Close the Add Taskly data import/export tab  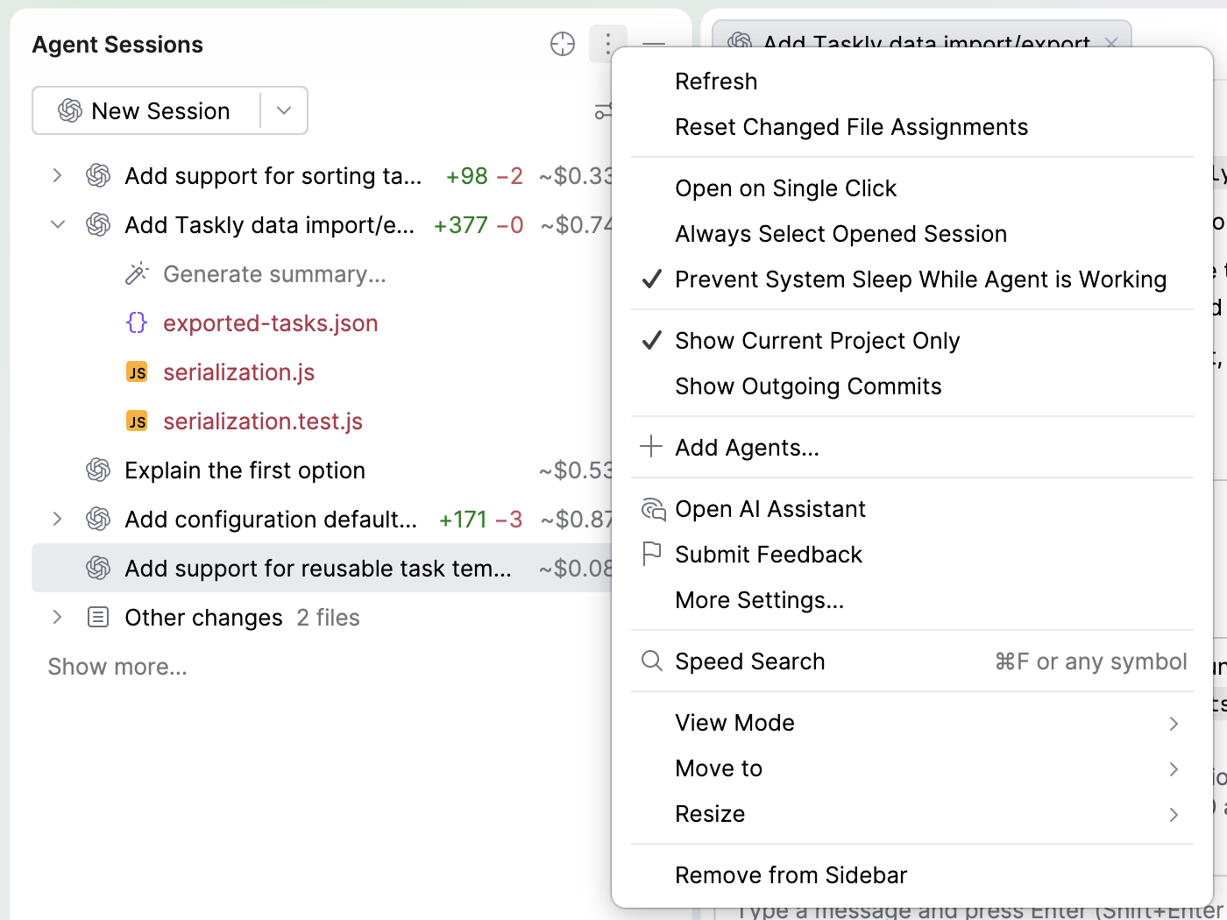click(1111, 43)
